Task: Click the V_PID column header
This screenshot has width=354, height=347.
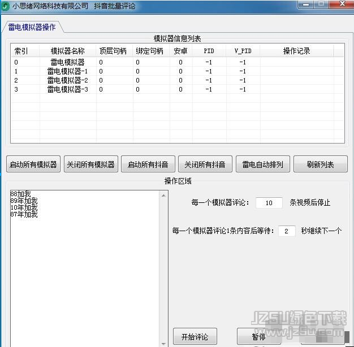Action: (243, 51)
